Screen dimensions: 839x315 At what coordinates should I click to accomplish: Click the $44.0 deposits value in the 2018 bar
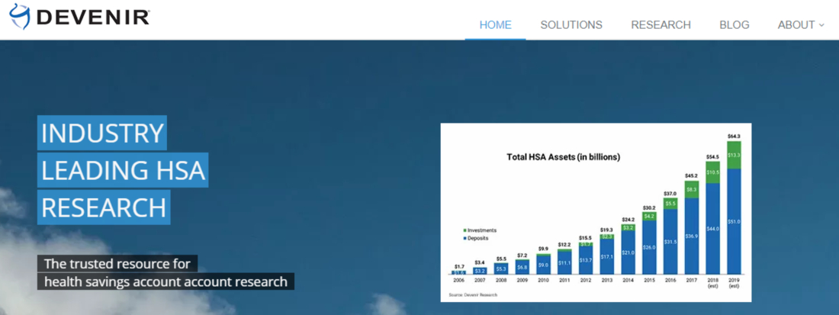(712, 228)
